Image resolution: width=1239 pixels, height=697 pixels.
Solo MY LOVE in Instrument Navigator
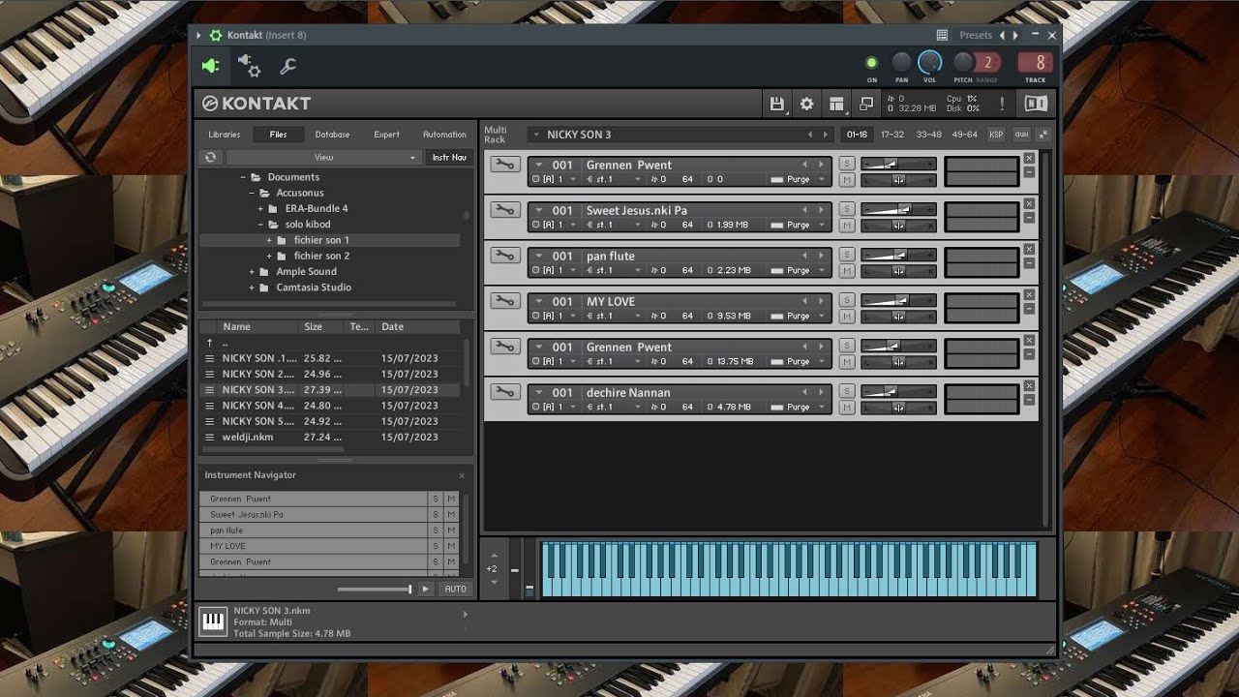(436, 546)
